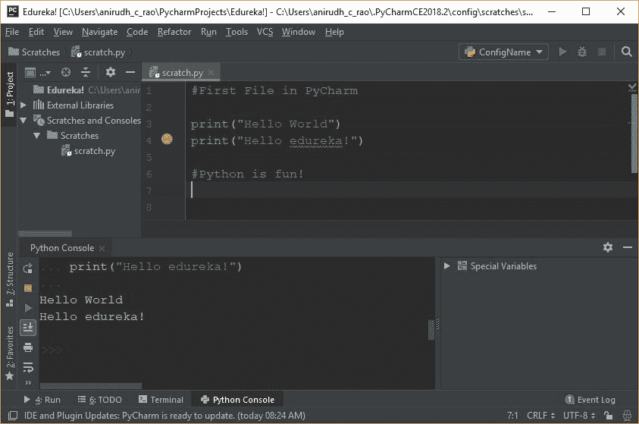The image size is (639, 424).
Task: Execute current console statement
Action: [x=28, y=308]
